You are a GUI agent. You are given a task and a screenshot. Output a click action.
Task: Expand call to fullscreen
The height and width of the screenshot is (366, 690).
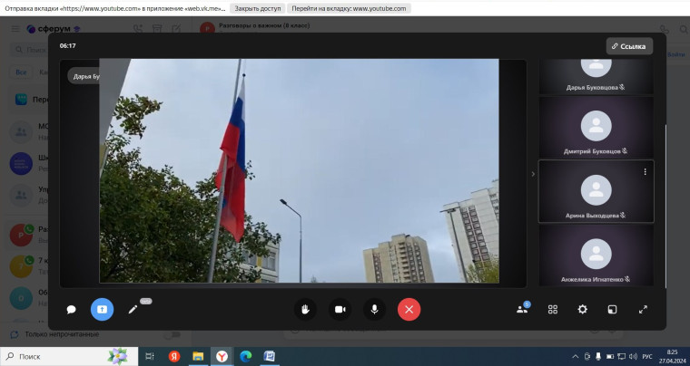pos(643,310)
